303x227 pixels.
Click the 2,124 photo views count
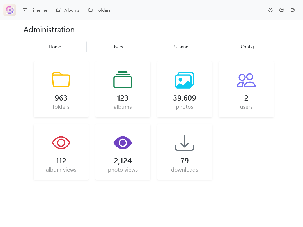click(123, 161)
